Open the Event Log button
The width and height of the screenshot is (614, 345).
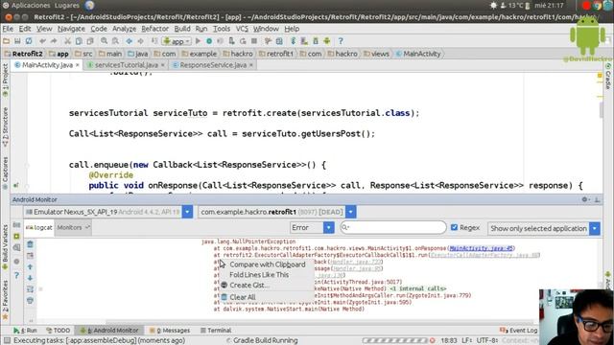pos(519,331)
